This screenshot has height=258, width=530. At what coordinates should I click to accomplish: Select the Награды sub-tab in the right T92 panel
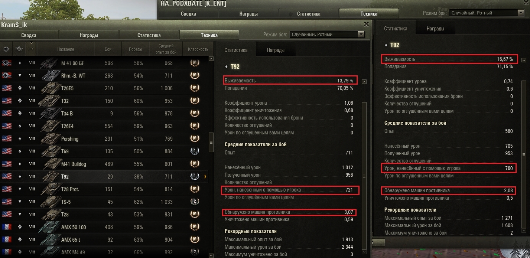(x=435, y=29)
